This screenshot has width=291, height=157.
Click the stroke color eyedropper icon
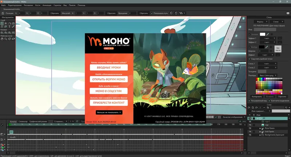point(267,47)
